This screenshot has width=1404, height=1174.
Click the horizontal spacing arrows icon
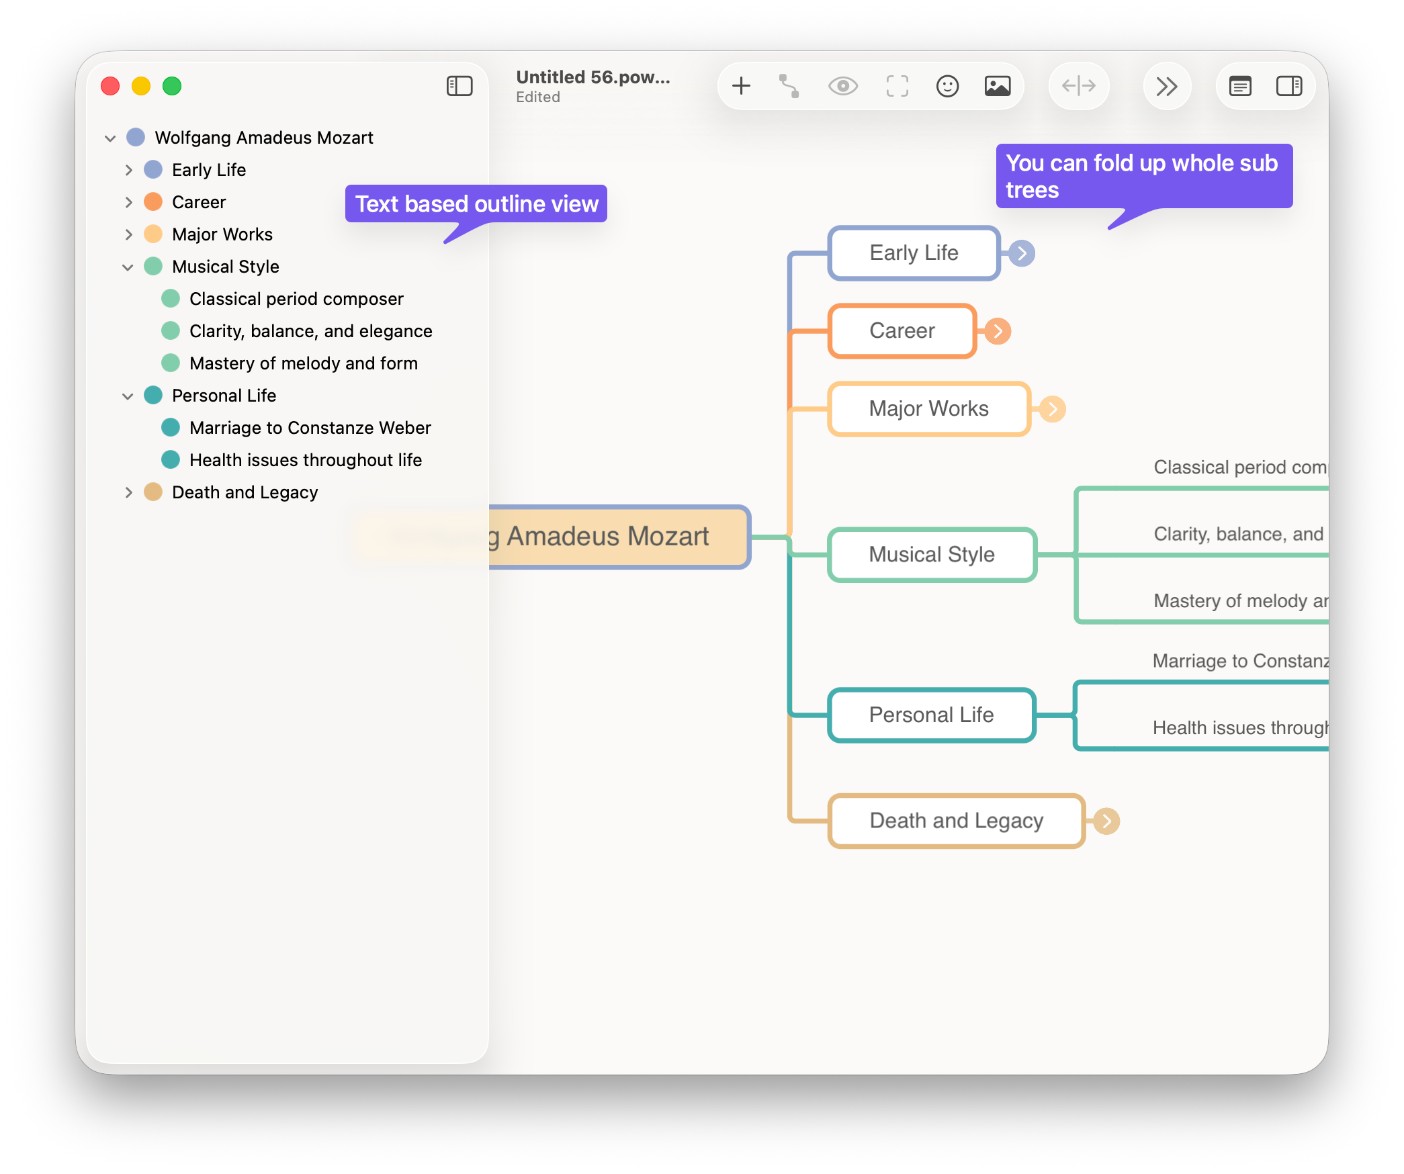(x=1079, y=86)
